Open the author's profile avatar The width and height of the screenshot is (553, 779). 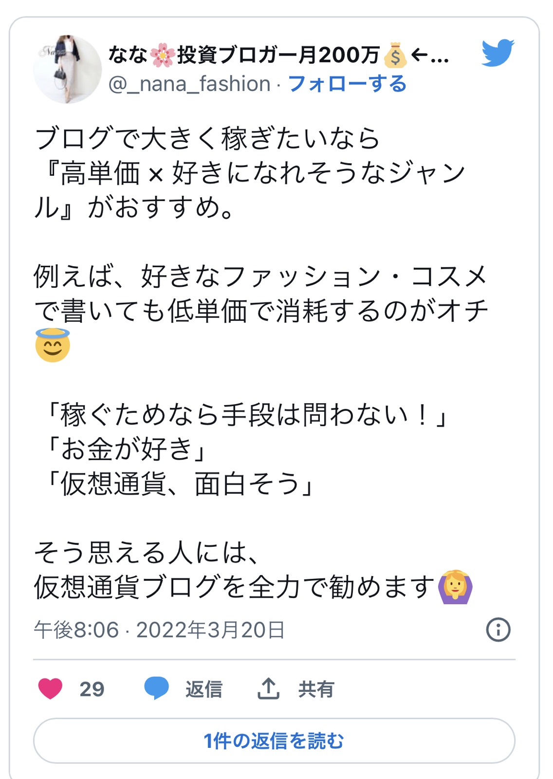click(67, 69)
